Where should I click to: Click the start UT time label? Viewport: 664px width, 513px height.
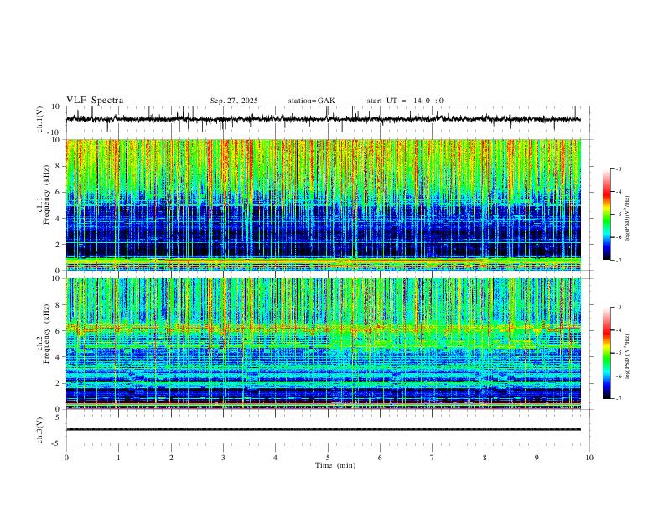point(405,101)
